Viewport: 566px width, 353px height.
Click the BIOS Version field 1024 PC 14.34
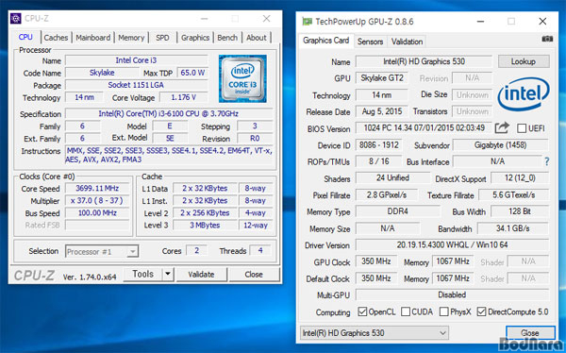click(x=424, y=128)
